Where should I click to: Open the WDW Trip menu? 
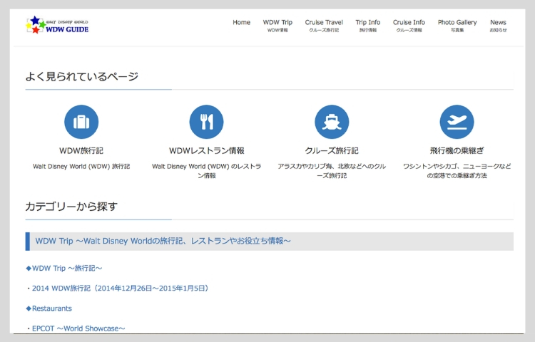(277, 26)
